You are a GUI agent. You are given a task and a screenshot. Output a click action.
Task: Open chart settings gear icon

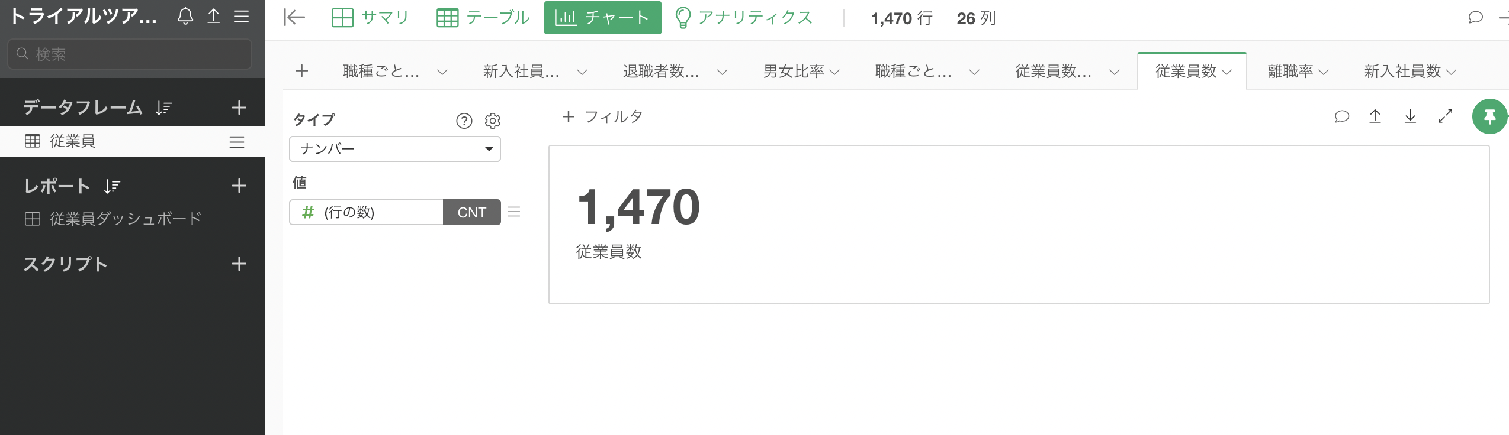[493, 121]
